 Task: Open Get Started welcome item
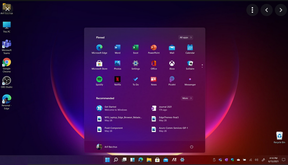click(112, 108)
